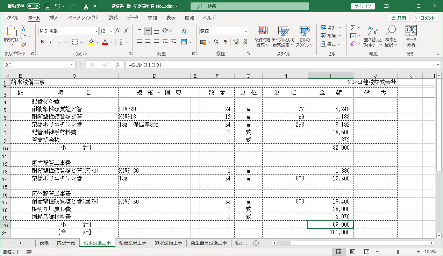Apply Bold formatting
This screenshot has width=443, height=256.
point(42,42)
